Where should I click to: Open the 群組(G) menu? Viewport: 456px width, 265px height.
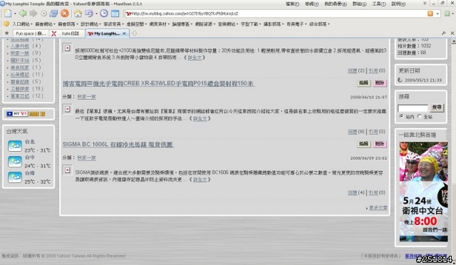pyautogui.click(x=359, y=4)
